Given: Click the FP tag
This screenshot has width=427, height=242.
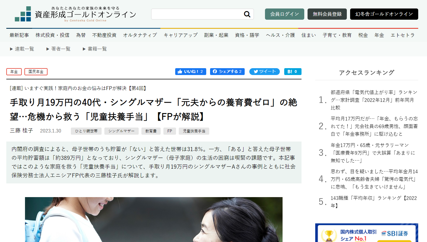Looking at the screenshot, I should [x=170, y=131].
